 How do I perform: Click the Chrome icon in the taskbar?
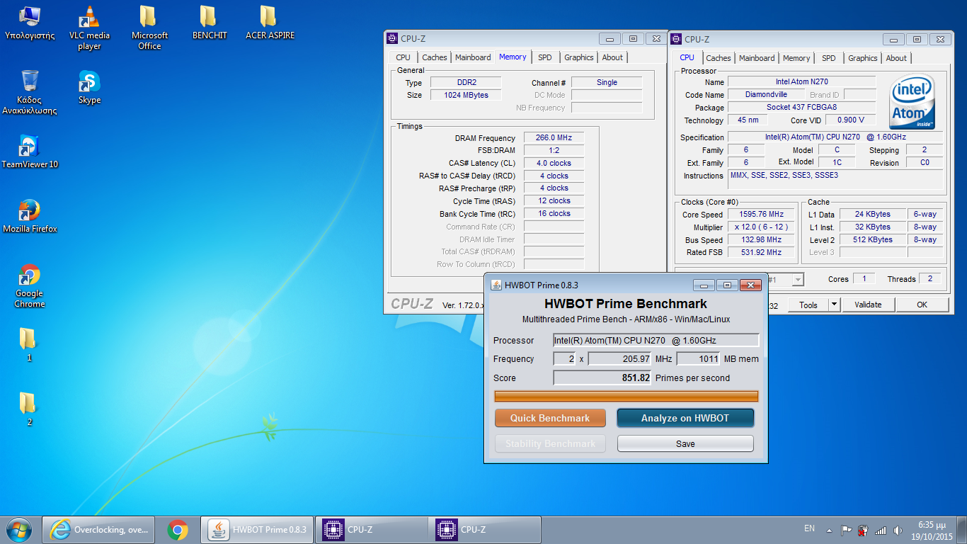178,530
